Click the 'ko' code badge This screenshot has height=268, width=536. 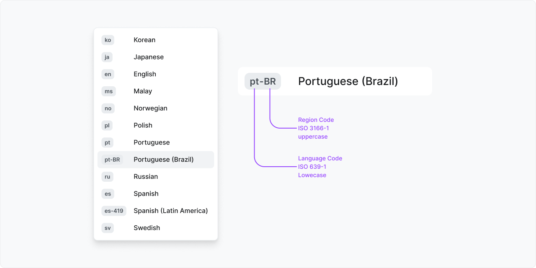click(x=108, y=40)
